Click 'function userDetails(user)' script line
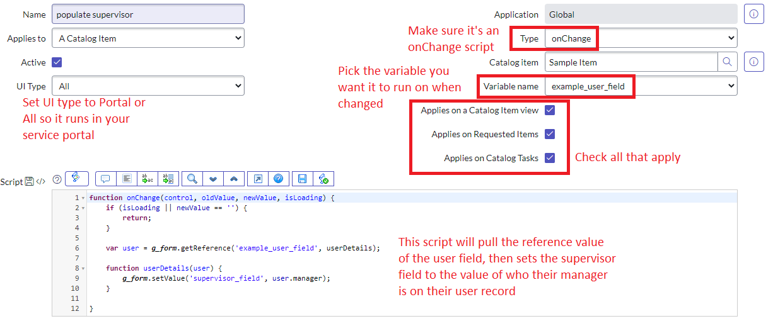Viewport: 773px width, 326px height. (164, 268)
